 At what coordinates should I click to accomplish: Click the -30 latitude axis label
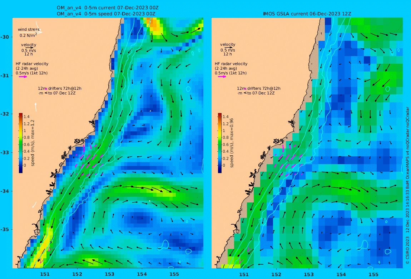tap(4, 37)
